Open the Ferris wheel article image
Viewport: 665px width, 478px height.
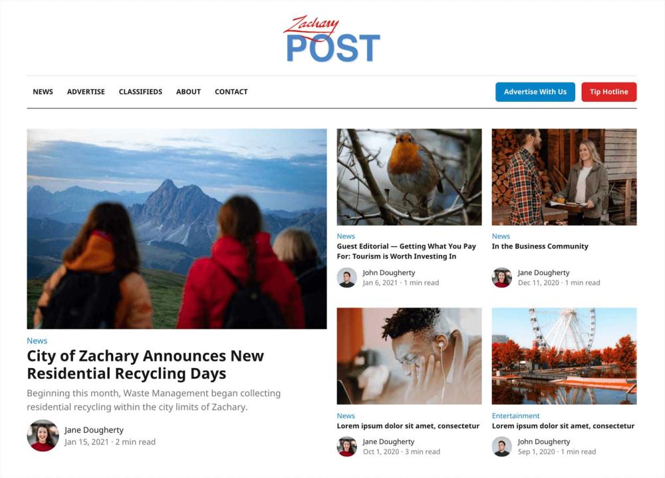(564, 356)
